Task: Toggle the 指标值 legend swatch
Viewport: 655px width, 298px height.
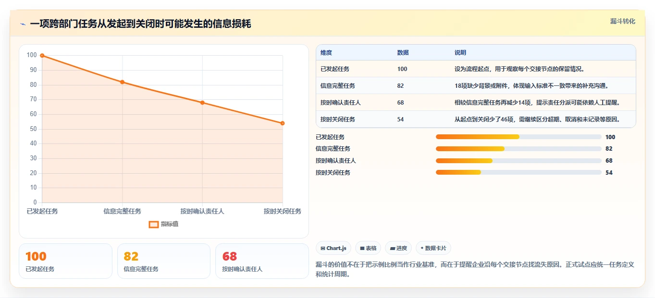Action: 154,224
